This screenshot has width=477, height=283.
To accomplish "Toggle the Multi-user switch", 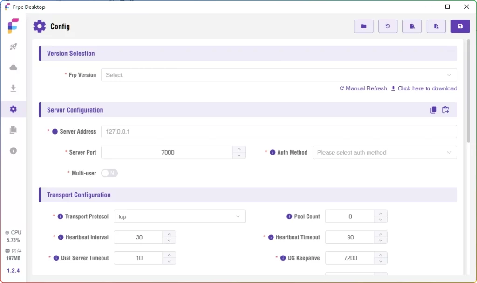I will coord(109,173).
